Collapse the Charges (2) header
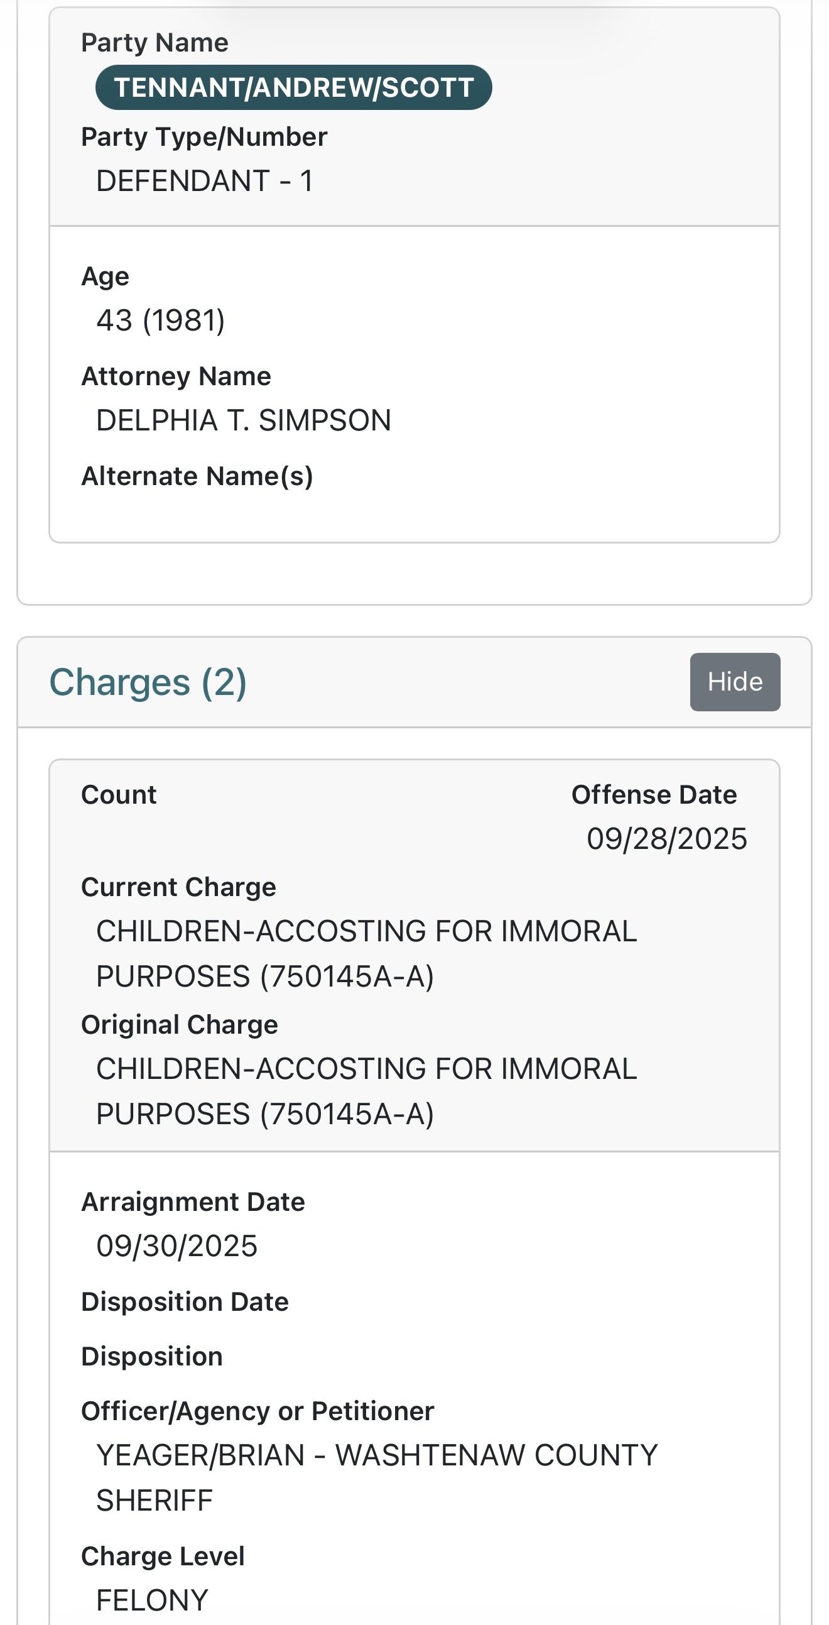The height and width of the screenshot is (1625, 829). click(148, 682)
